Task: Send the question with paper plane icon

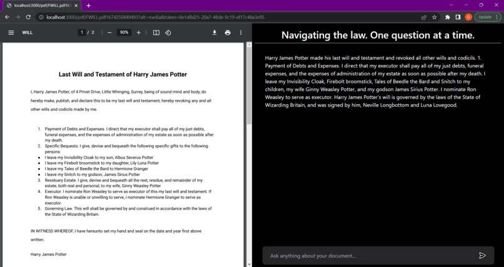Action: coord(482,256)
